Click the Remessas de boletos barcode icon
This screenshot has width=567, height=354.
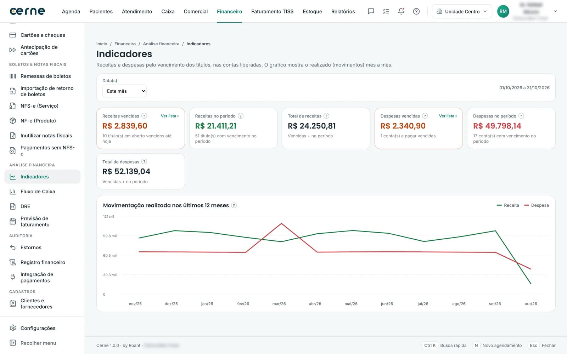(13, 76)
